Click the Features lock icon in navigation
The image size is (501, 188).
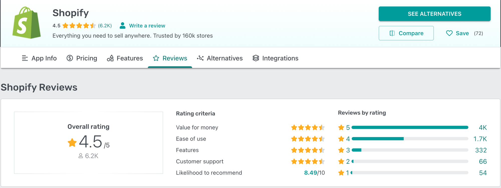(110, 58)
